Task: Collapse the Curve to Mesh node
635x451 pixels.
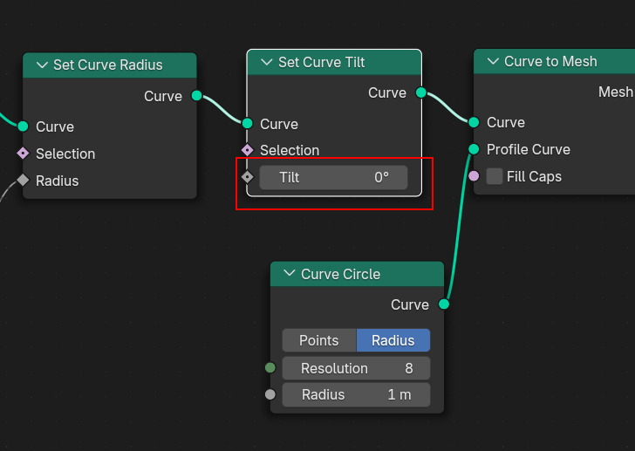Action: [493, 61]
